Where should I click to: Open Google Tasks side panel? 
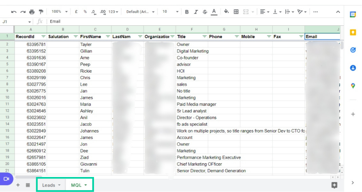point(353,50)
